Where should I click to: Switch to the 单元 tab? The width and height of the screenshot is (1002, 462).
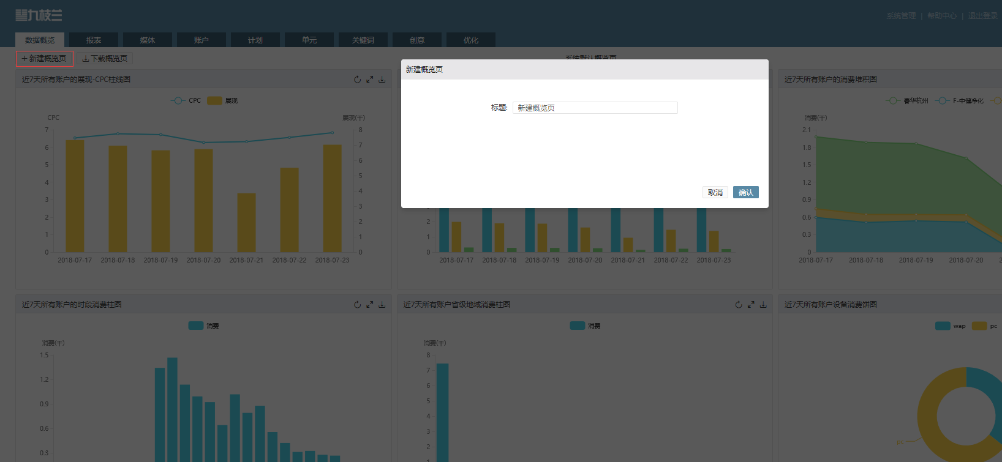click(x=309, y=40)
